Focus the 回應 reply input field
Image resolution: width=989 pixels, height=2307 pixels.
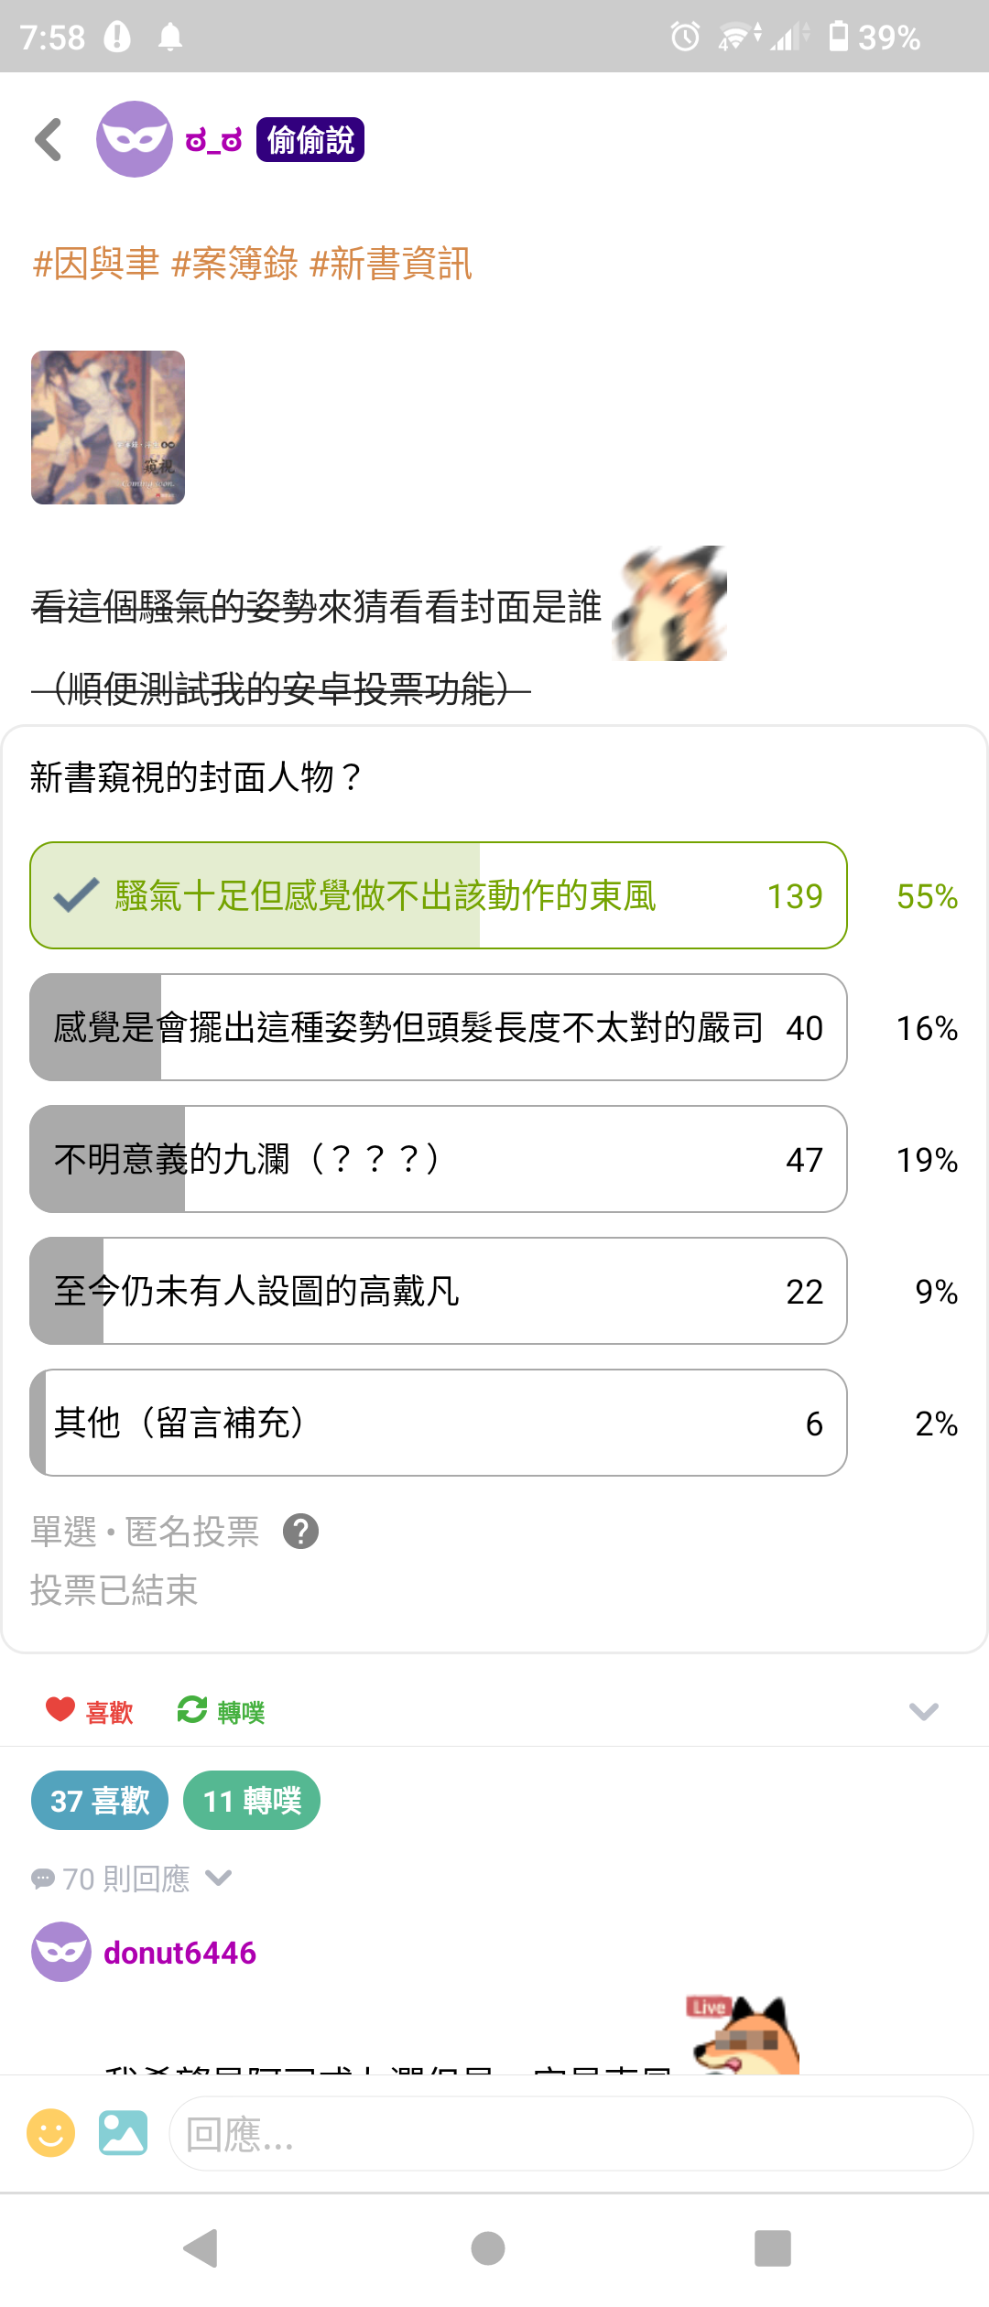[x=571, y=2133]
